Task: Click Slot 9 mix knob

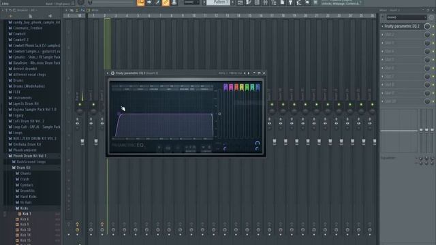Action: coord(427,93)
